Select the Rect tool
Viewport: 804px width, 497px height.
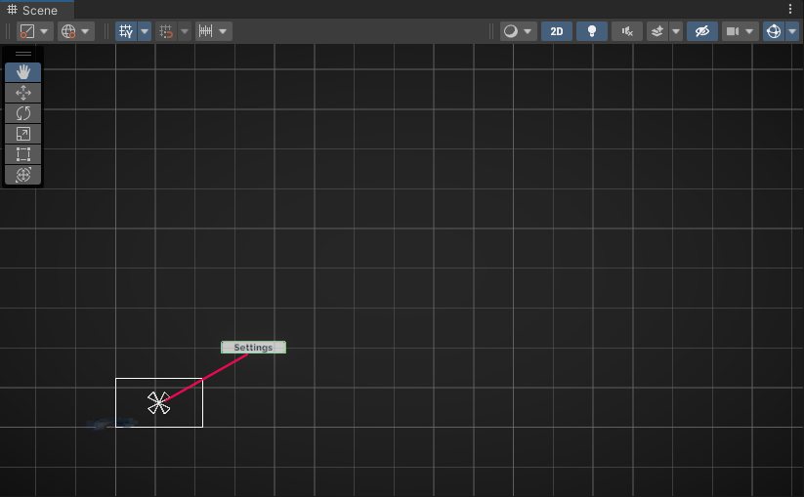click(23, 154)
